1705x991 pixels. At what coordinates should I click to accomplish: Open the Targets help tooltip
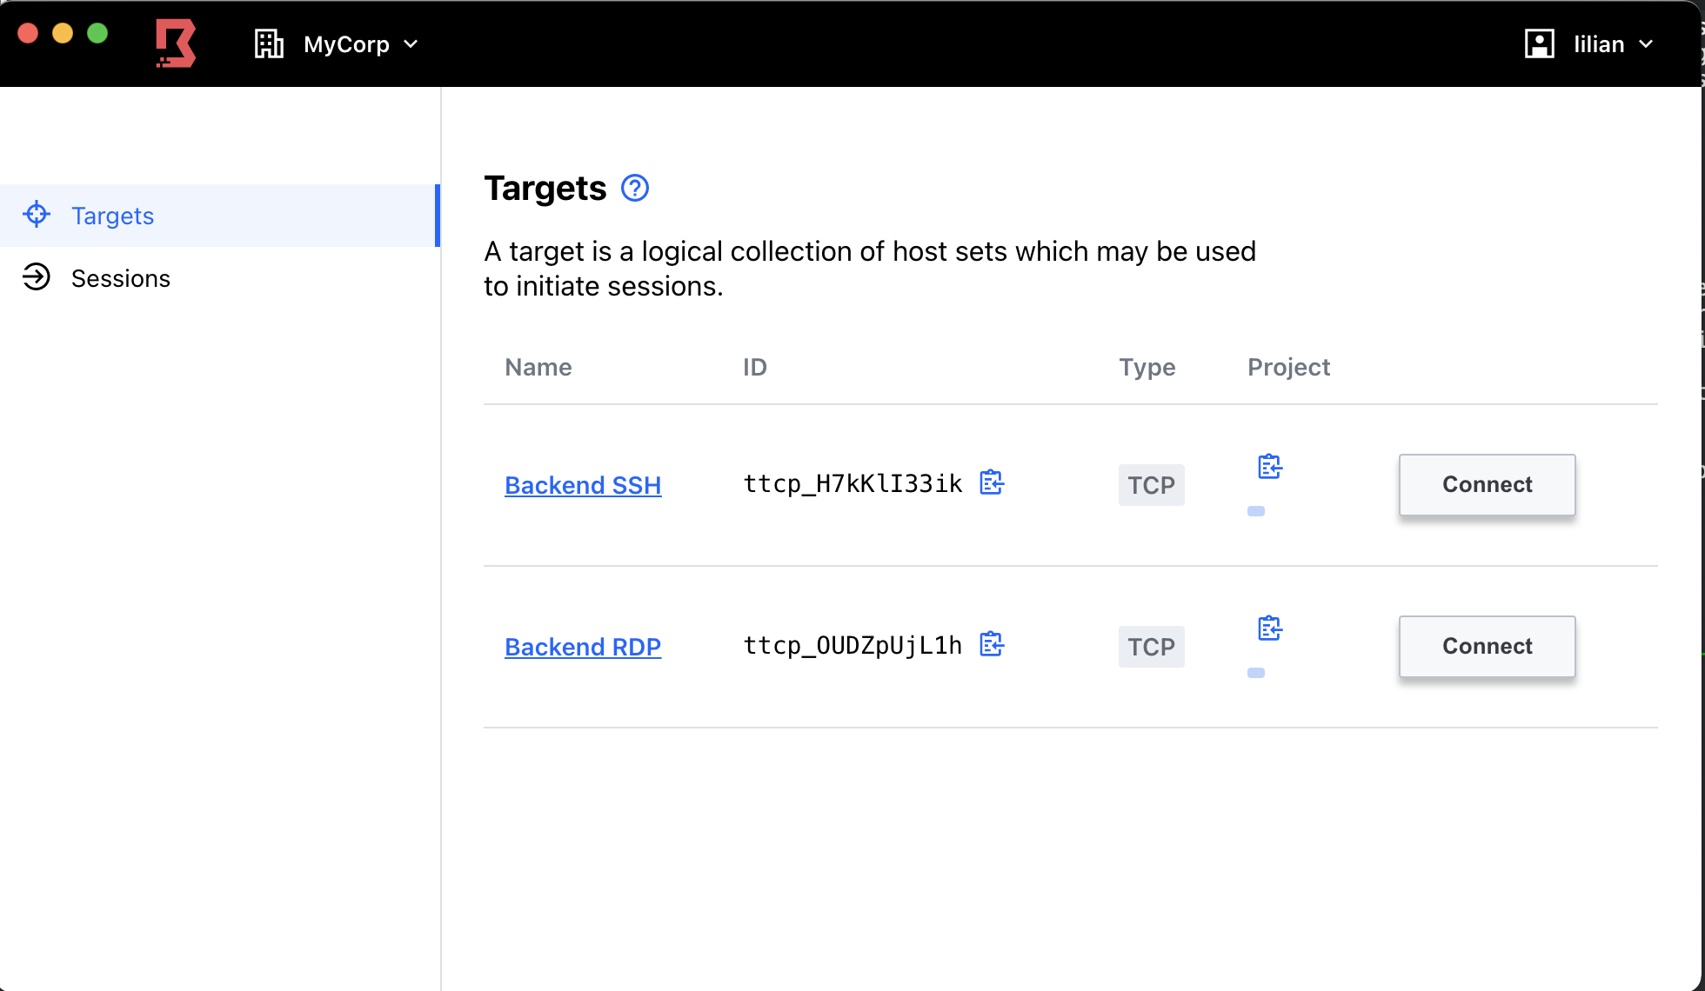[x=634, y=188]
